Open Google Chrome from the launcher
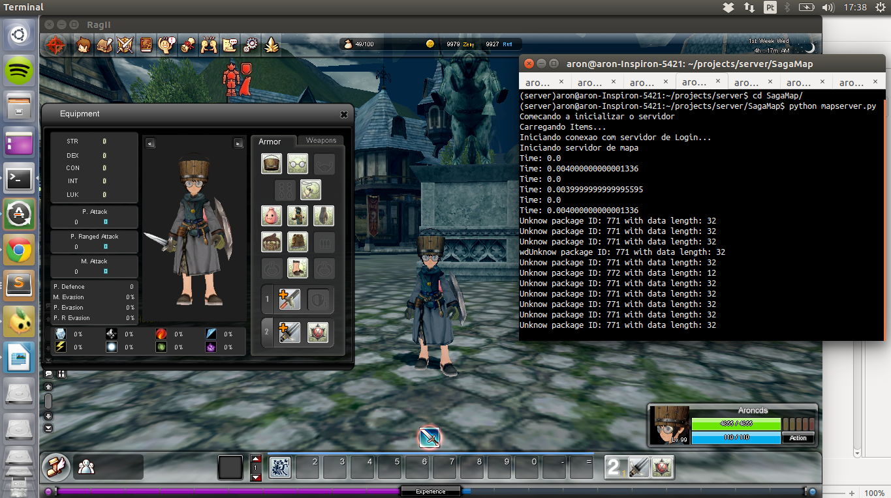This screenshot has width=891, height=498. pos(19,249)
